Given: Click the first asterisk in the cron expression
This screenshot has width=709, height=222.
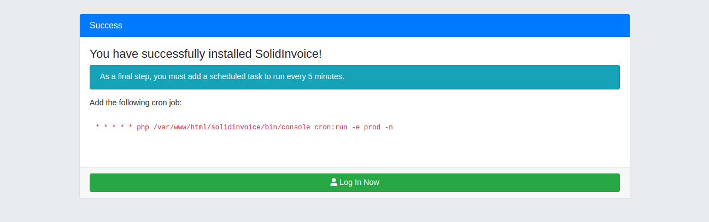Looking at the screenshot, I should tap(97, 128).
